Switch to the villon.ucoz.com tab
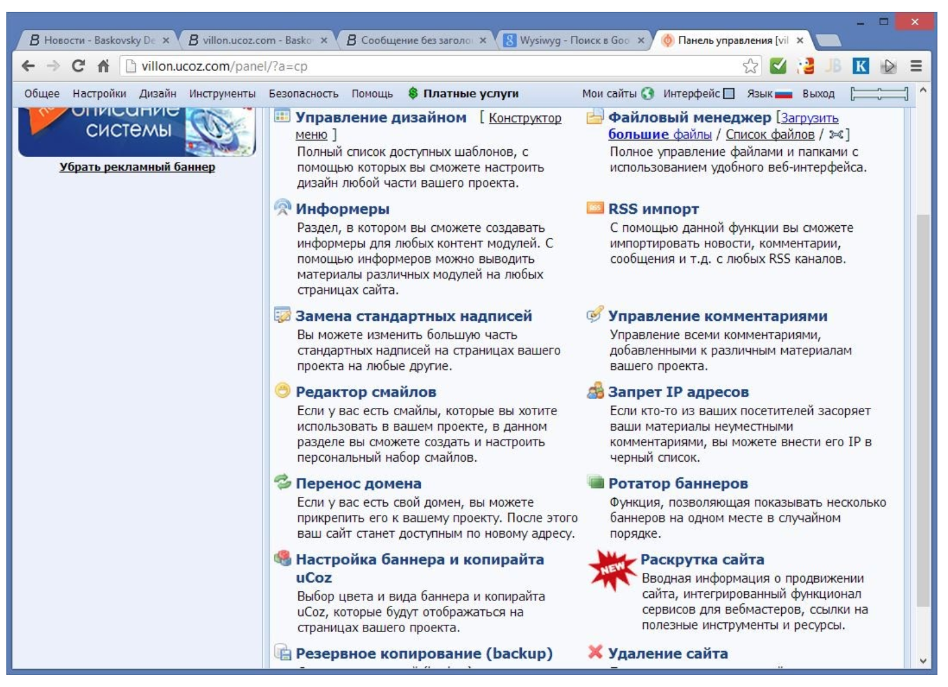The width and height of the screenshot is (948, 687). coord(258,40)
